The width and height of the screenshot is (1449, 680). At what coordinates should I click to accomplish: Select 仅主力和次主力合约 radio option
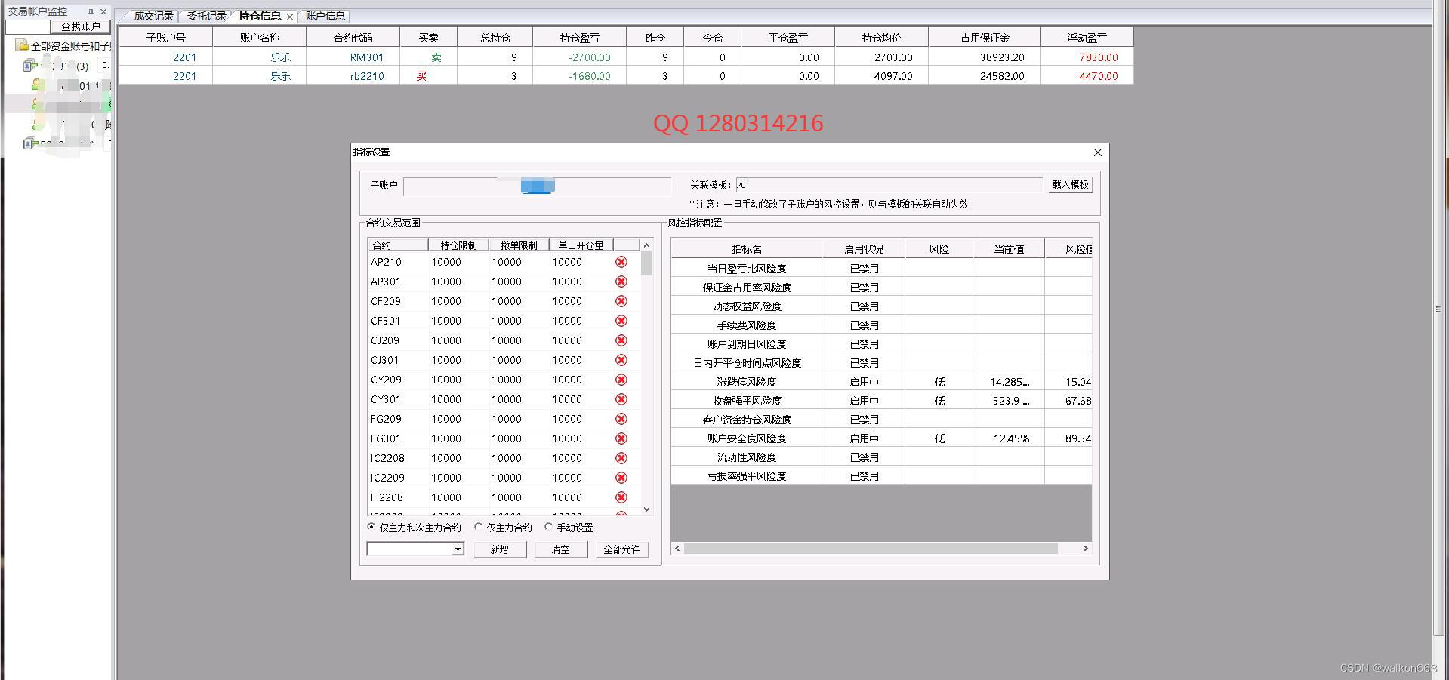371,527
